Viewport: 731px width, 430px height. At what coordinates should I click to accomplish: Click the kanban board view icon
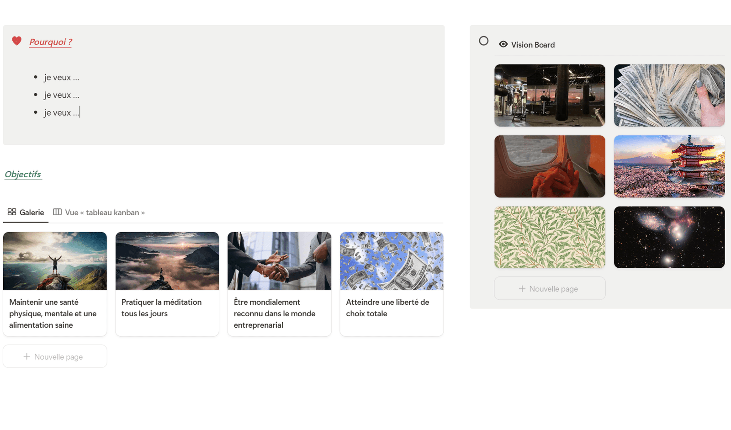coord(57,212)
